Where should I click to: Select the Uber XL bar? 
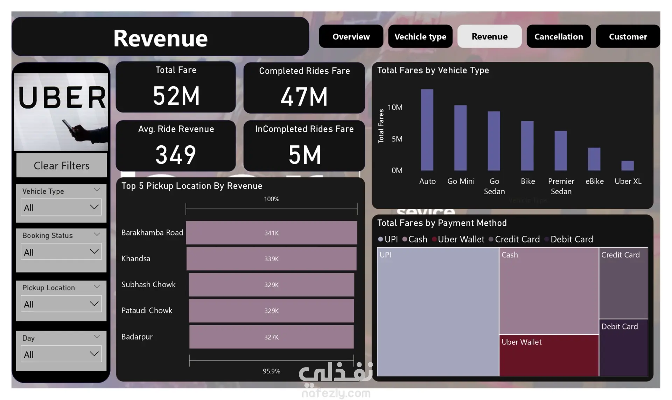[627, 166]
